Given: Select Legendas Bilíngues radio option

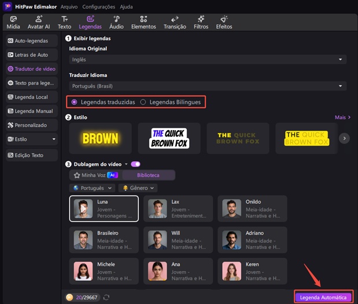Looking at the screenshot, I should [x=143, y=102].
